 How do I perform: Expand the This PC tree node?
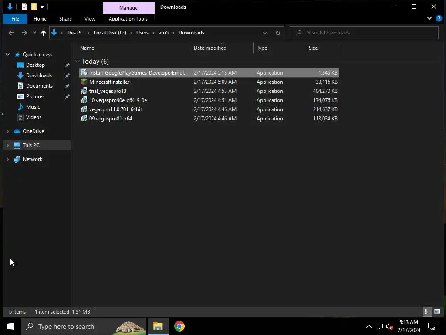pyautogui.click(x=8, y=145)
